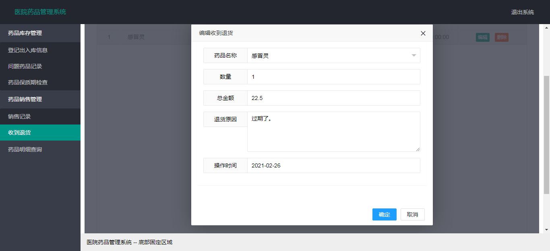Collapse the 药品销售管理 menu section

40,99
